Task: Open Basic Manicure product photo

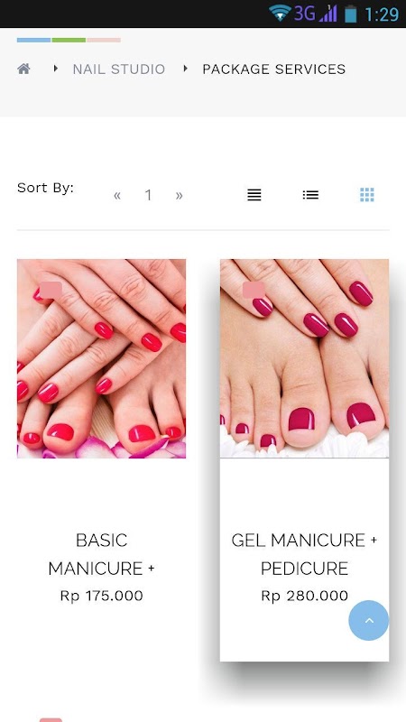Action: tap(101, 358)
